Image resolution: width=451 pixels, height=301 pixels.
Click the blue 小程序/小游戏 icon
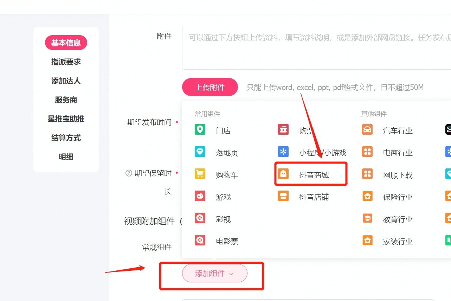tap(283, 152)
